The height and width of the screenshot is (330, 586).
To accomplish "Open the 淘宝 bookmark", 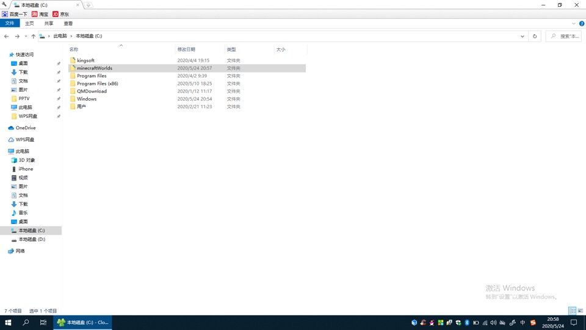I will click(40, 14).
